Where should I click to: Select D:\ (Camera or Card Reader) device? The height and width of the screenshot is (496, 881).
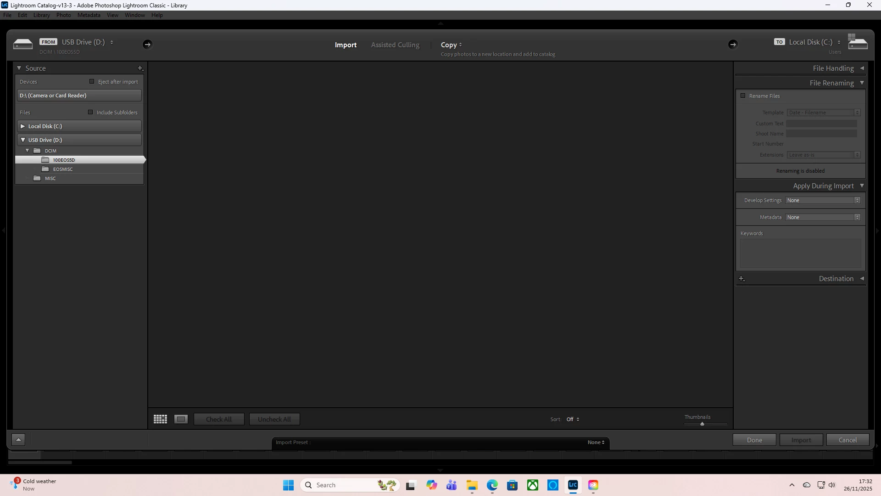click(79, 96)
